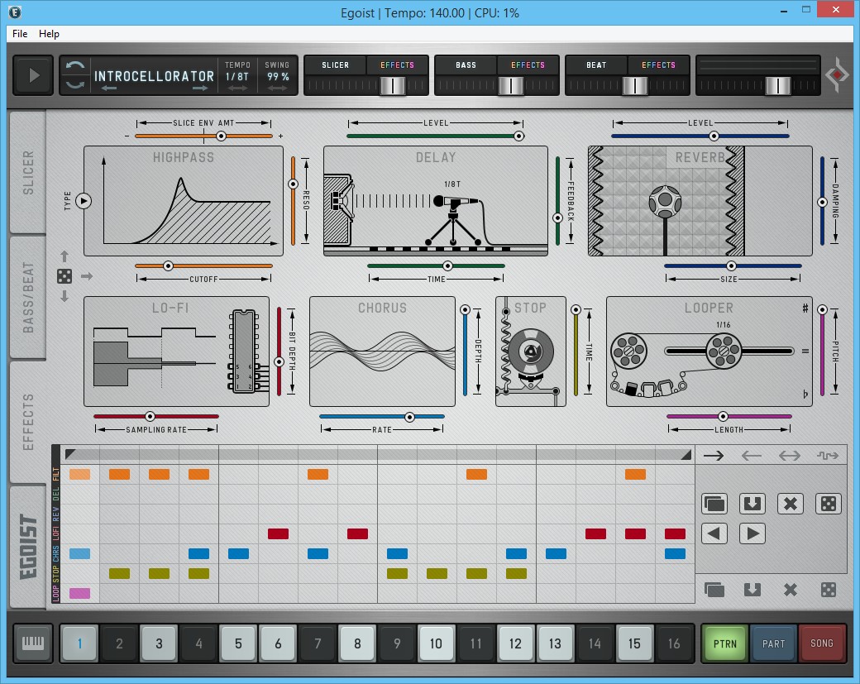Click the chorus DEPTH slider handle
This screenshot has width=860, height=684.
click(x=465, y=310)
